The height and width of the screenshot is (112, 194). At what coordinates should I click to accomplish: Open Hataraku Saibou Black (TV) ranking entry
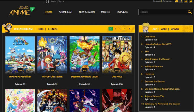pos(158,44)
